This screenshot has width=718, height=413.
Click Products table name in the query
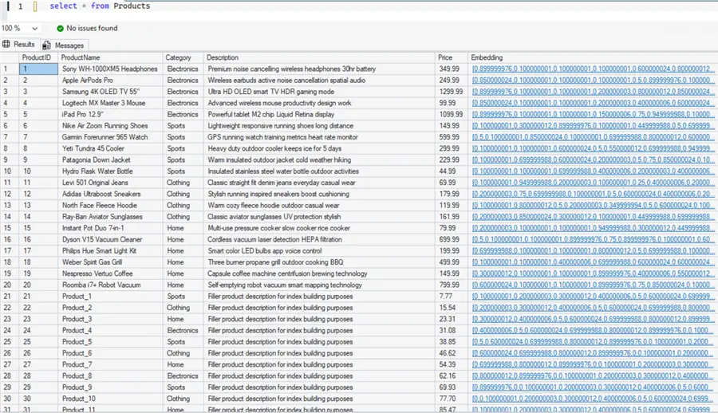tap(132, 6)
